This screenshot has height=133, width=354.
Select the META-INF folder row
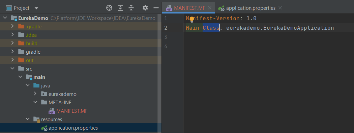[x=81, y=102]
